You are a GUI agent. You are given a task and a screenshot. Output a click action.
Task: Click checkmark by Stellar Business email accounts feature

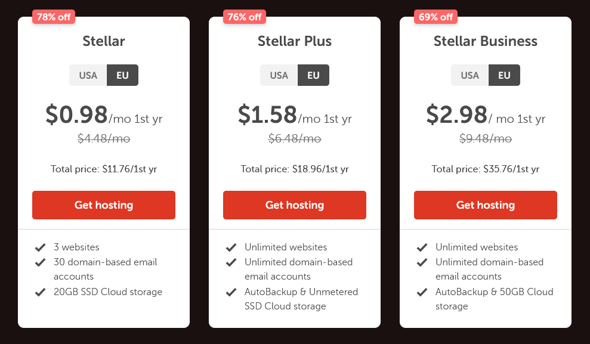422,262
